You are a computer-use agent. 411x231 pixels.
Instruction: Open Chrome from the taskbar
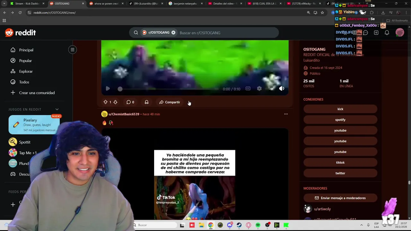211,225
